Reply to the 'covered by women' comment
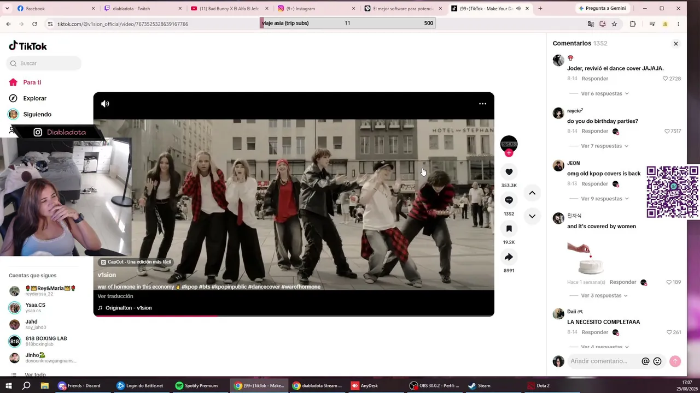Screen dimensions: 700x393 click(623, 282)
